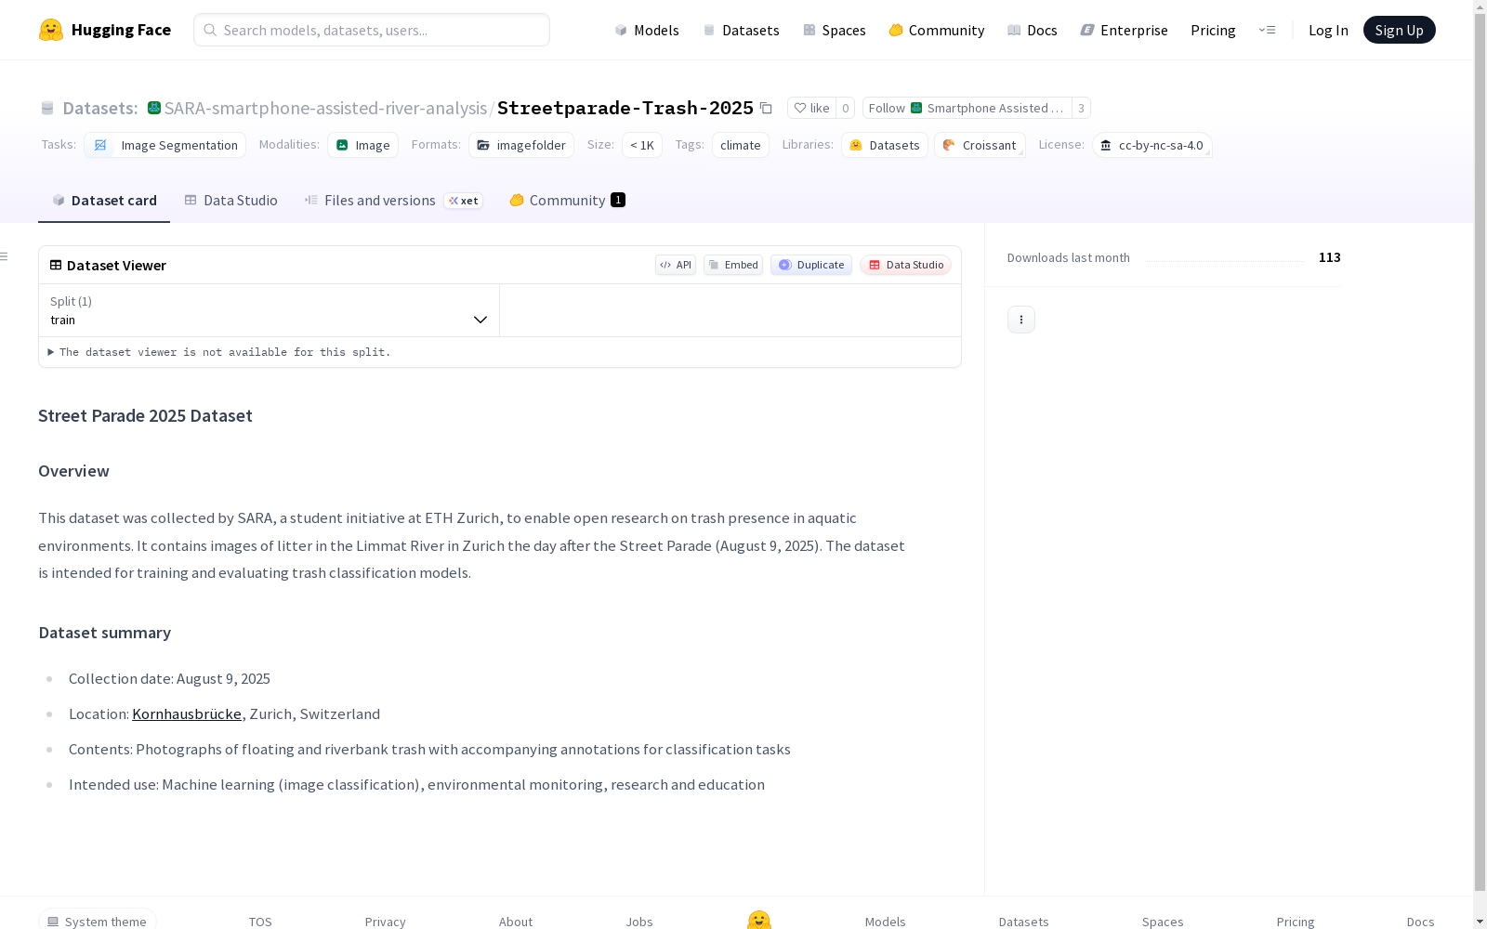Click the Duplicate button in Dataset Viewer

811,265
